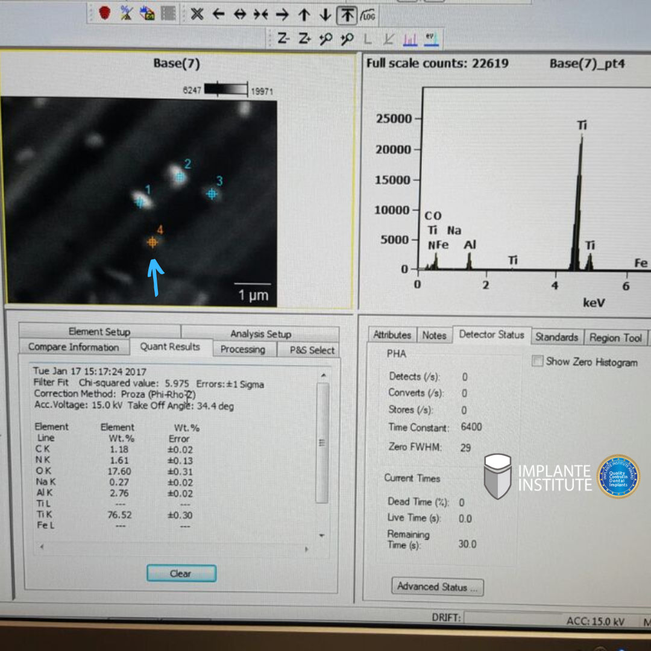Click the spectrum bars chart icon

[410, 40]
